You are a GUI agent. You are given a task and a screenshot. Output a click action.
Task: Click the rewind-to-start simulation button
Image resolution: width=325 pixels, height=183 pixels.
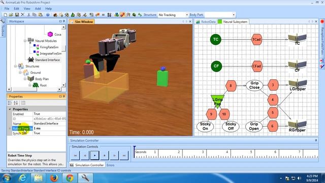(x=75, y=156)
